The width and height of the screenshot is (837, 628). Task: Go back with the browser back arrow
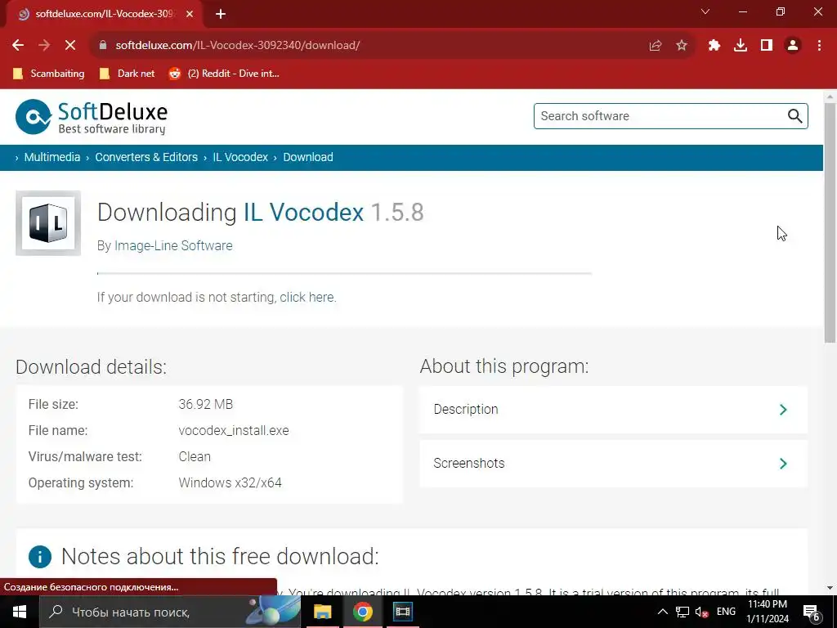[18, 46]
